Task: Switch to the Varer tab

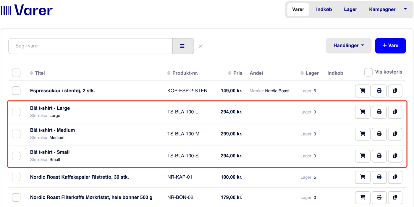Action: click(298, 9)
